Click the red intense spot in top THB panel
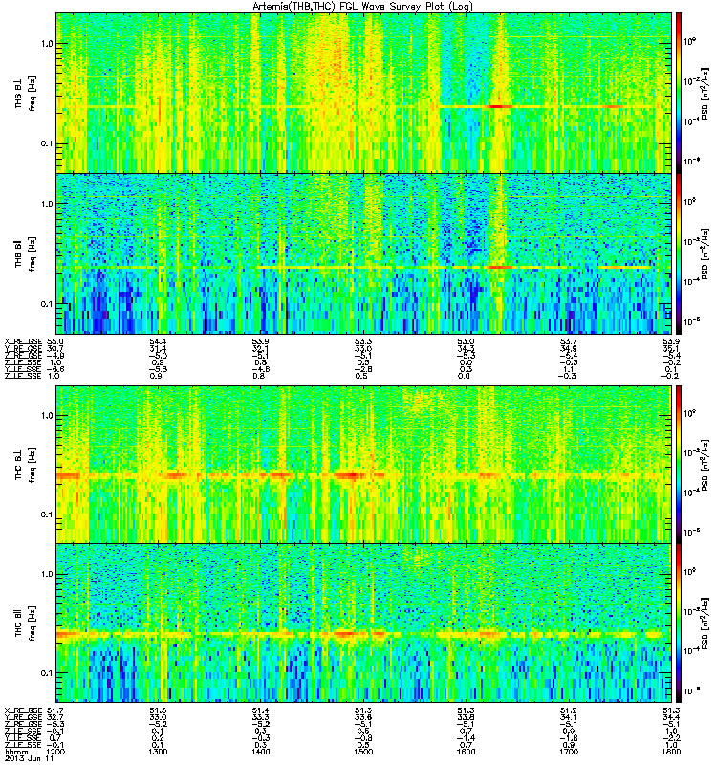This screenshot has width=717, height=765. [x=500, y=106]
